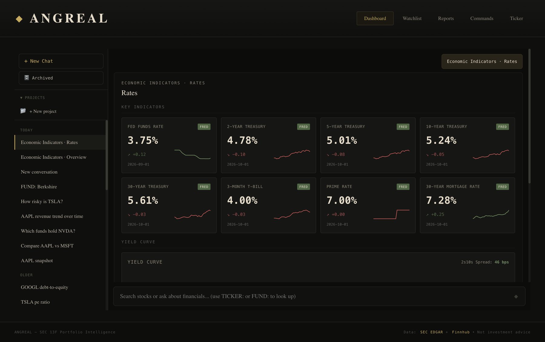This screenshot has height=342, width=545.
Task: Start a New Chat
Action: (61, 61)
